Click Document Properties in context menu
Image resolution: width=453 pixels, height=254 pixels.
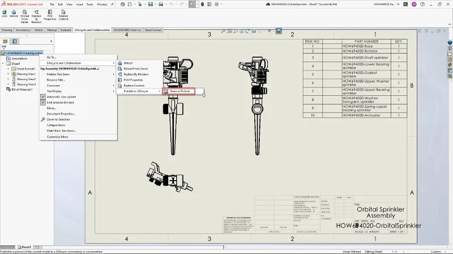coord(61,113)
